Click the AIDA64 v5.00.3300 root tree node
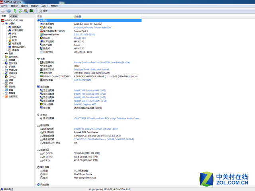Image resolution: width=255 pixels, height=191 pixels. click(x=14, y=20)
